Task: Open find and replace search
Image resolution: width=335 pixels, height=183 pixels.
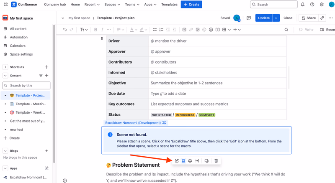Action: point(286,30)
